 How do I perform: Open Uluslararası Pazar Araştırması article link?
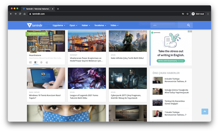pos(86,59)
